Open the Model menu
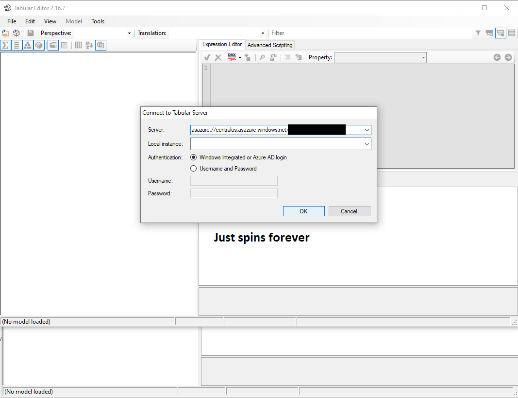 [x=73, y=21]
